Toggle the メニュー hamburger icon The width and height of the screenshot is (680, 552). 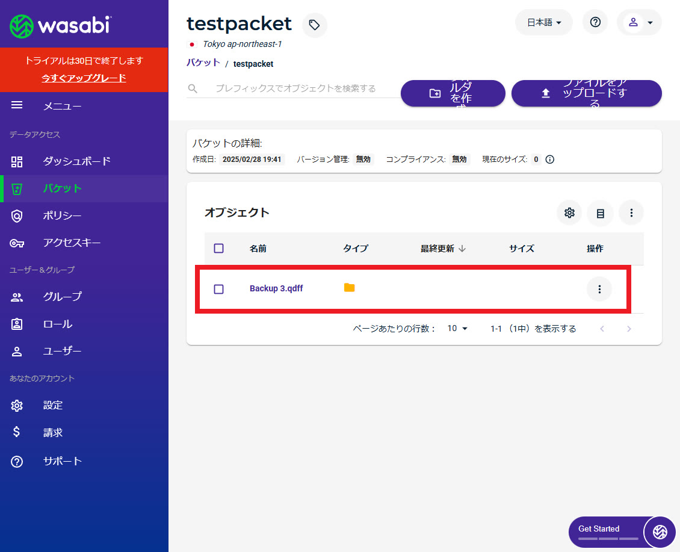(17, 105)
